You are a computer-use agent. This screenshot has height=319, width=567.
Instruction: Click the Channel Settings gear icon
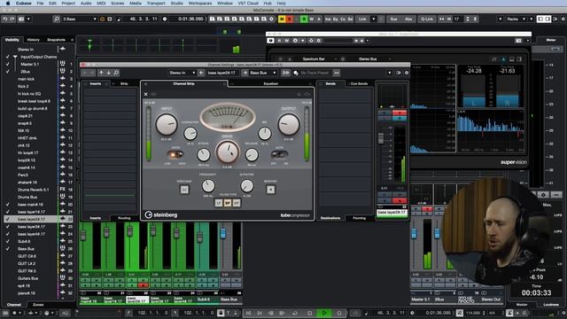point(406,73)
